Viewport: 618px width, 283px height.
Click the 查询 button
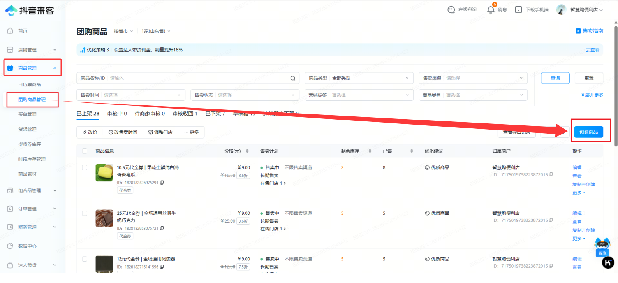pos(555,78)
